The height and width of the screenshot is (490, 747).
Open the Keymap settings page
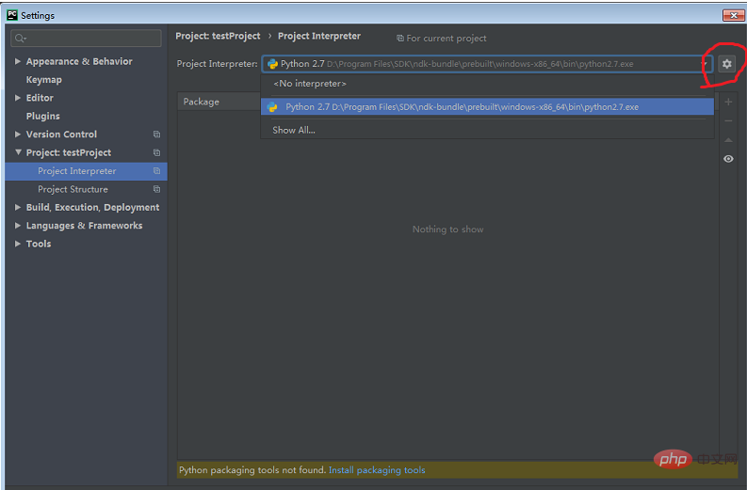[44, 80]
